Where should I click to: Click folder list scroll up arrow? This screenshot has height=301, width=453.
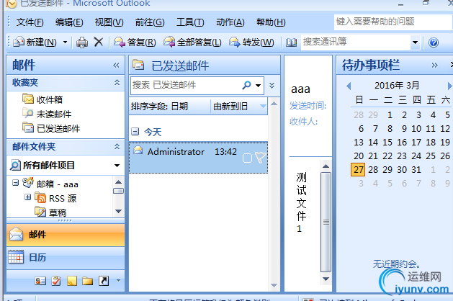click(x=118, y=182)
